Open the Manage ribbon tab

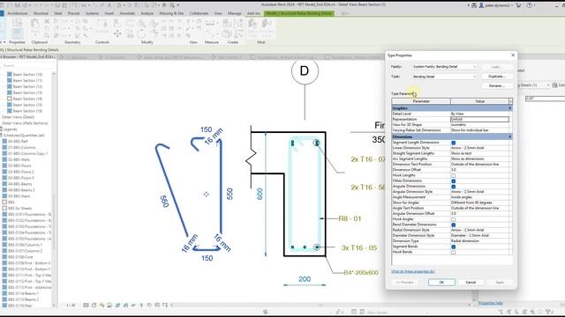coord(234,13)
